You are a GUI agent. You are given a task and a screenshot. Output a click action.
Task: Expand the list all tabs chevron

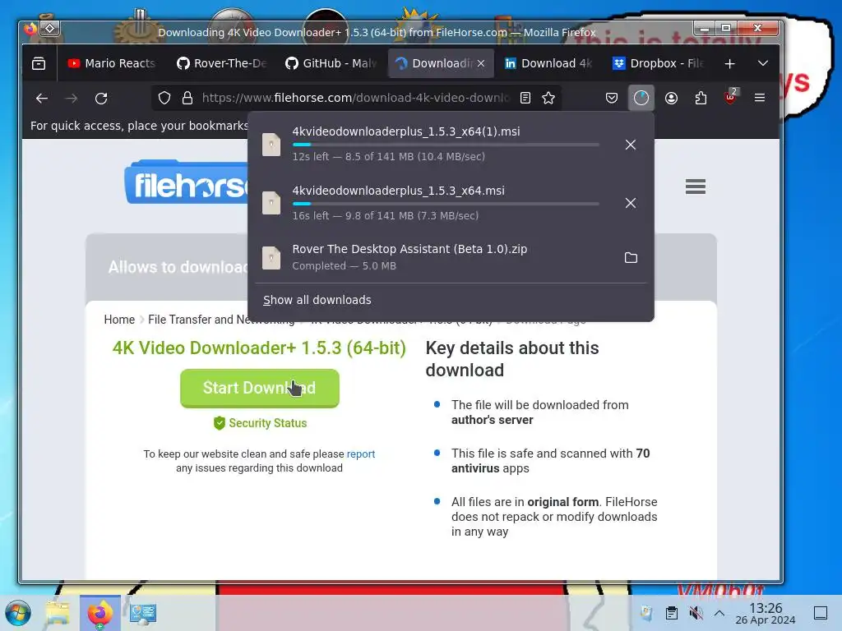point(763,63)
